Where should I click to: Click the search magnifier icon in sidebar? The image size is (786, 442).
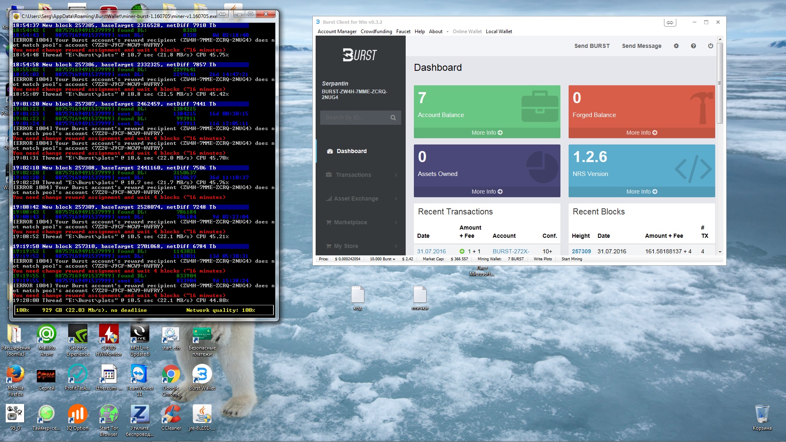pos(393,117)
